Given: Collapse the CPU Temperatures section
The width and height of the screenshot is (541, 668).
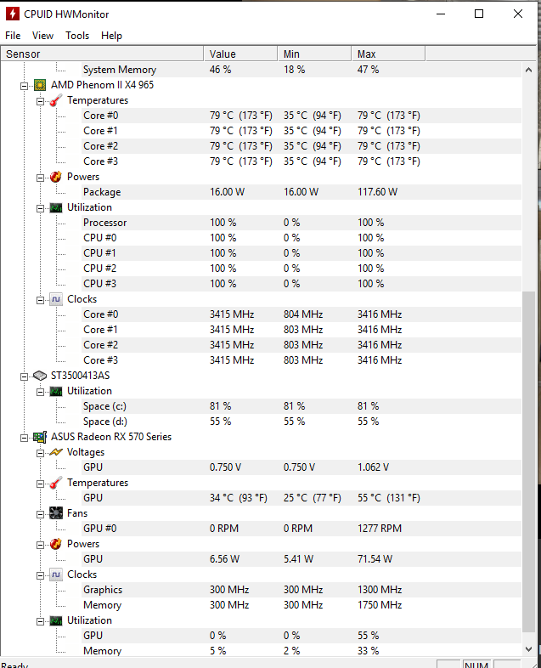Looking at the screenshot, I should (x=40, y=100).
